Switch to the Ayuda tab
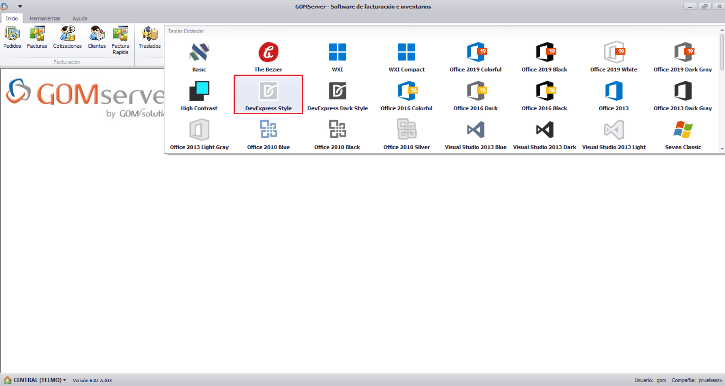Screen dimensions: 725x386 [80, 18]
